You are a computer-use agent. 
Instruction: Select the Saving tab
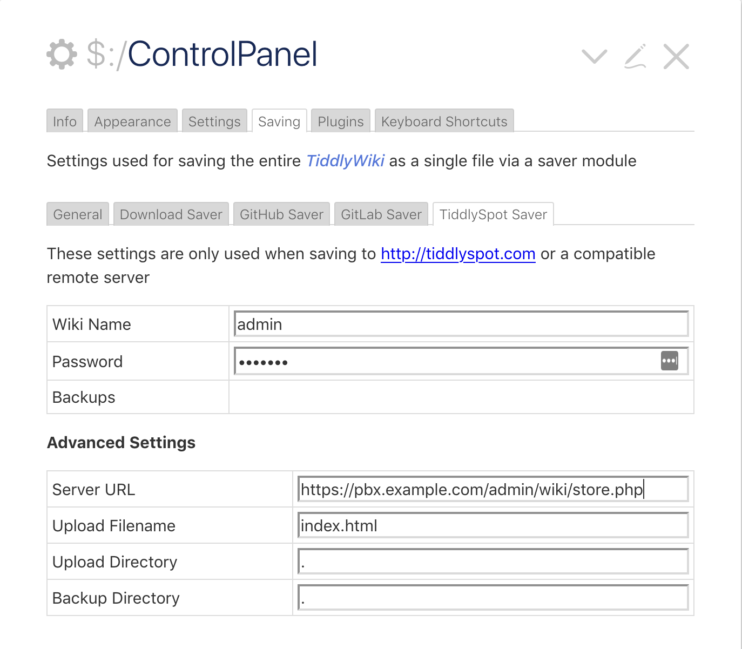pyautogui.click(x=279, y=121)
